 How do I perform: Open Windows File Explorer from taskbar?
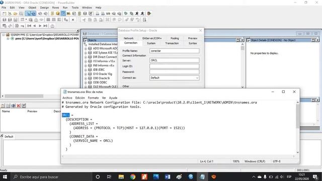click(x=121, y=176)
